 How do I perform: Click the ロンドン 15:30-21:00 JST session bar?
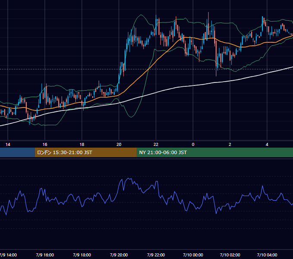[86, 152]
